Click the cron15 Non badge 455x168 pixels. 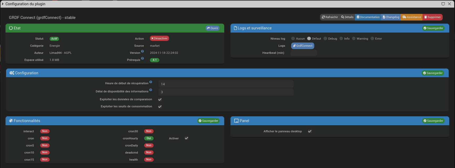[x=45, y=160]
